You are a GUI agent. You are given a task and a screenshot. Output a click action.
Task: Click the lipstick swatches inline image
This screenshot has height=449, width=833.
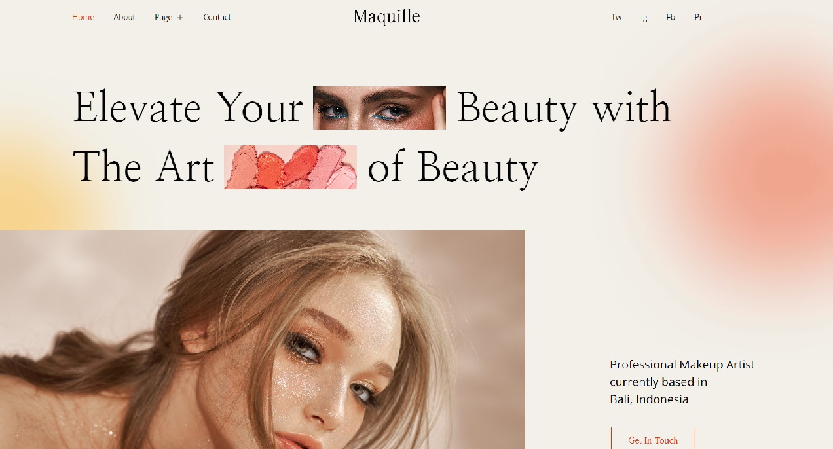[291, 167]
